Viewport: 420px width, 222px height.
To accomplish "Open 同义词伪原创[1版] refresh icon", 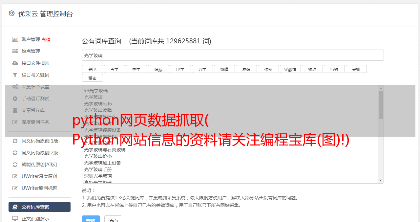I will click(x=15, y=141).
